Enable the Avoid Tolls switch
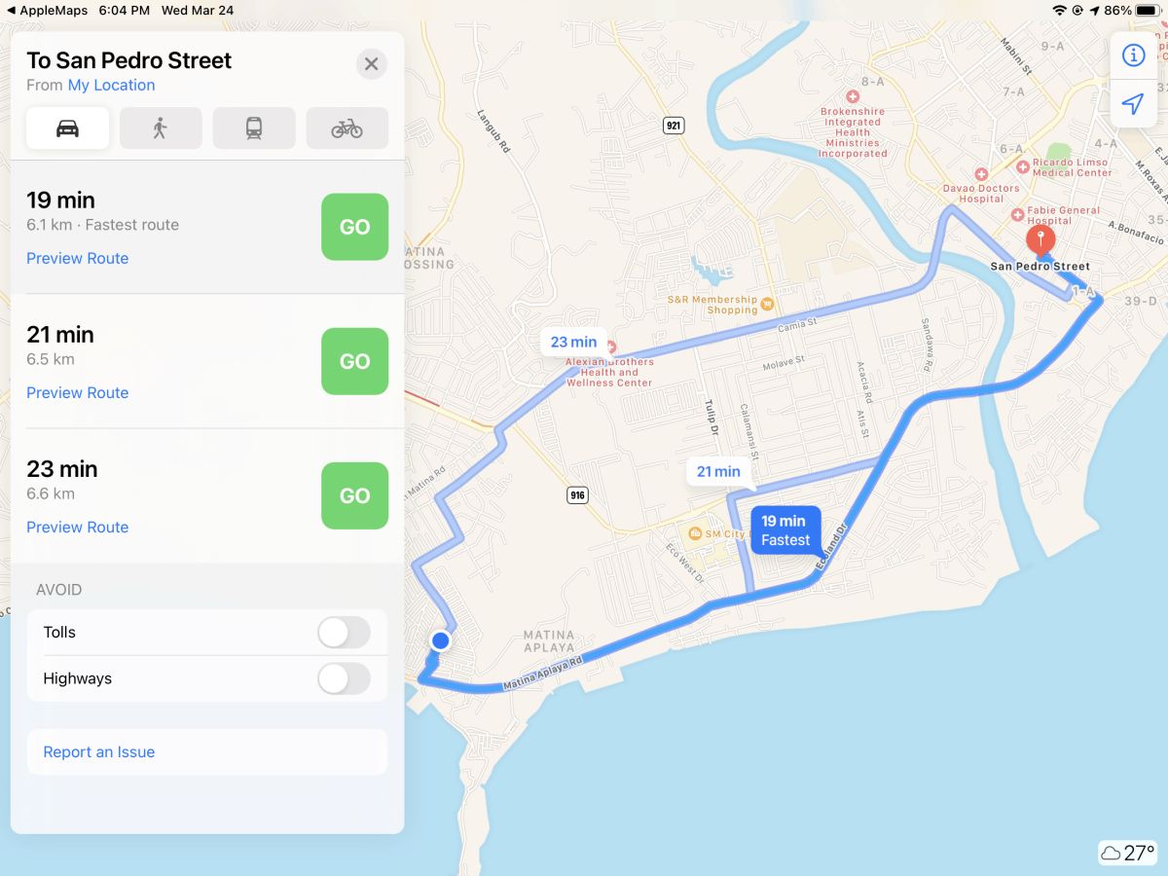 345,633
